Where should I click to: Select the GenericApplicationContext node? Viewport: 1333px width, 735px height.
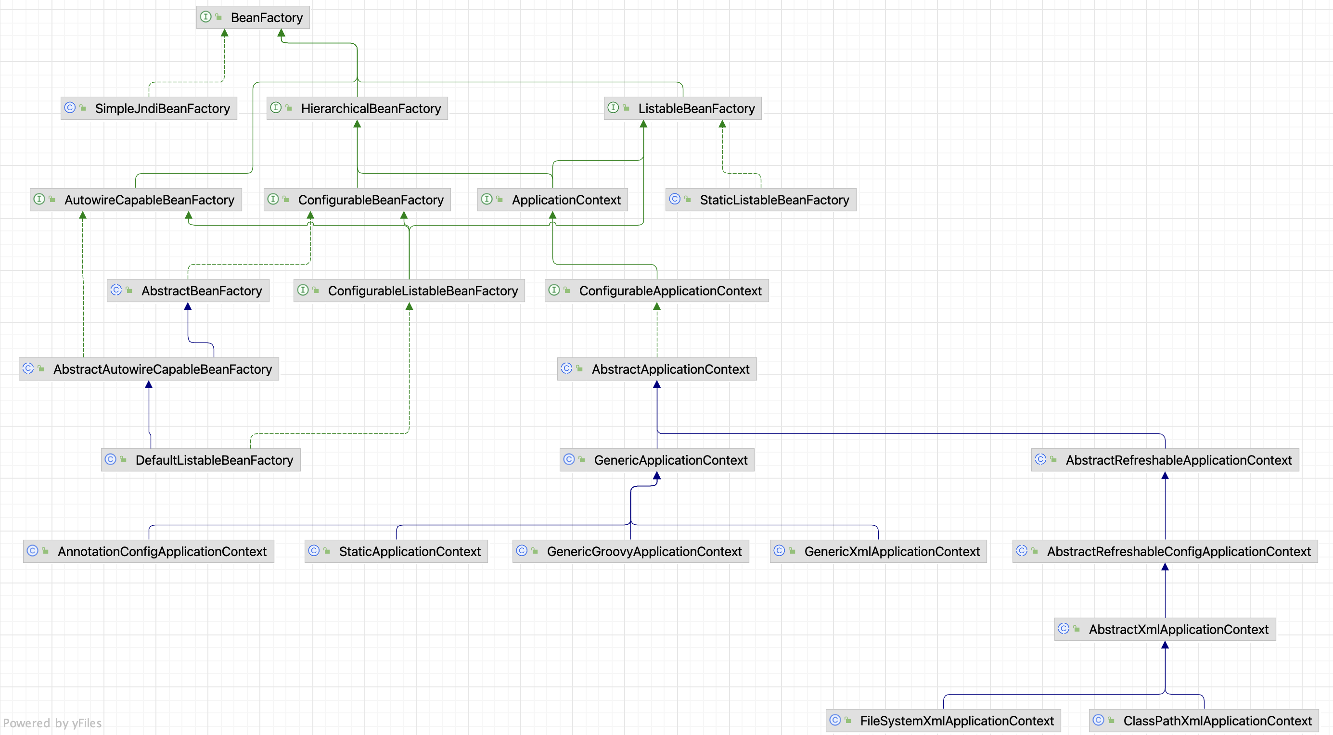click(x=670, y=460)
